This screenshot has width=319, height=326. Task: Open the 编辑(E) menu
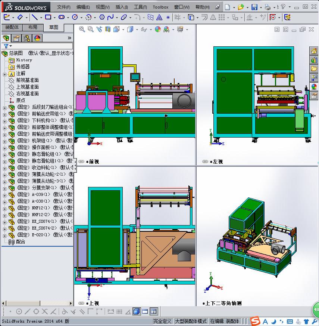(x=83, y=7)
